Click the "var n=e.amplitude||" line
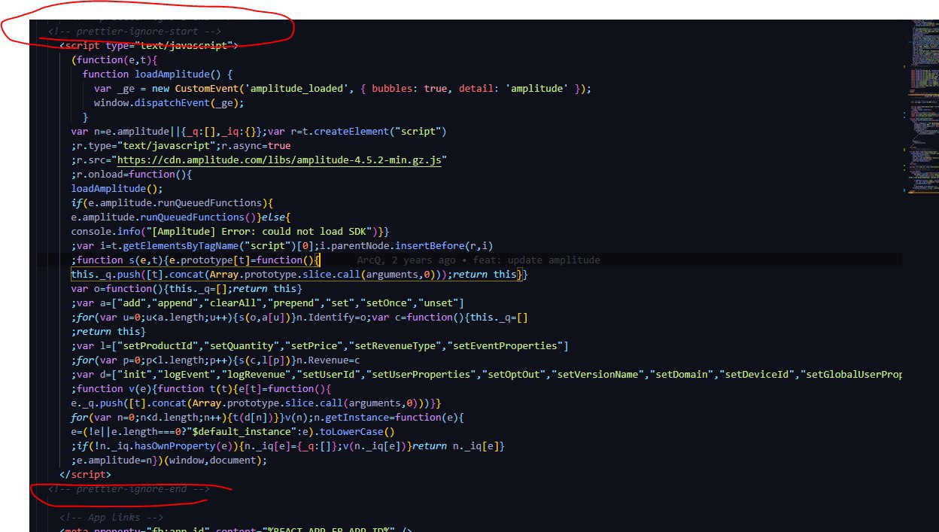The height and width of the screenshot is (532, 939). 259,132
